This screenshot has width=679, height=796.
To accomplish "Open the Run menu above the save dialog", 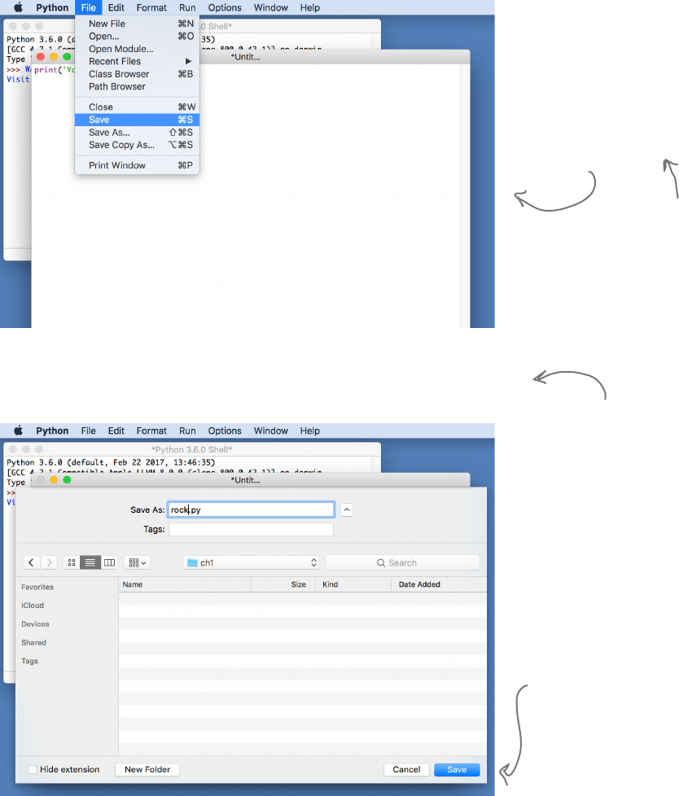I will (x=187, y=431).
